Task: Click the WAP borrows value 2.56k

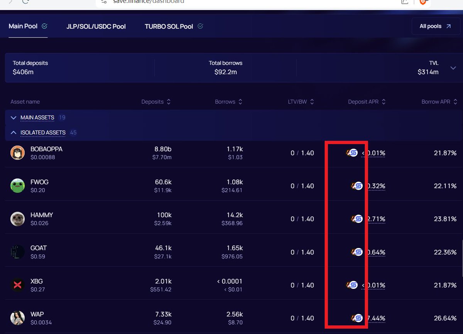Action: pyautogui.click(x=234, y=314)
